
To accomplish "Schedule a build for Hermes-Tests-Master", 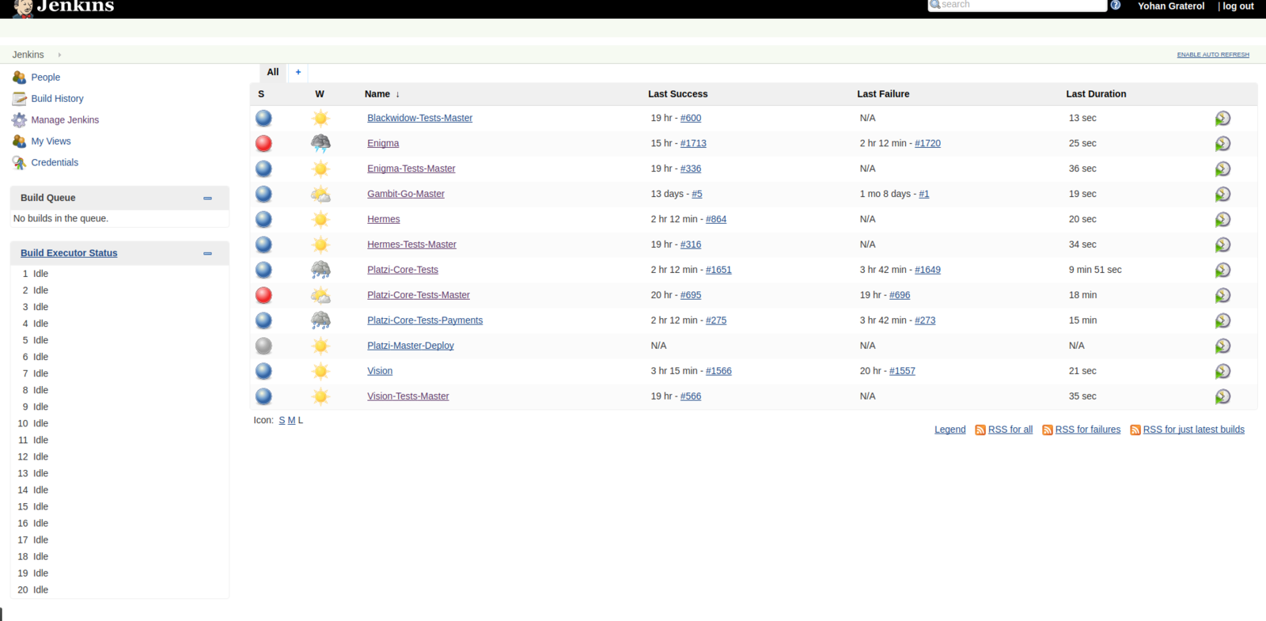I will click(1222, 245).
